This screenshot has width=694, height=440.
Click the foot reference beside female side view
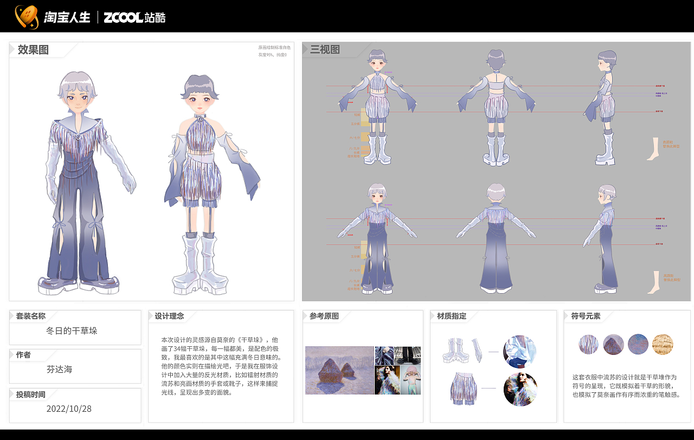[653, 149]
